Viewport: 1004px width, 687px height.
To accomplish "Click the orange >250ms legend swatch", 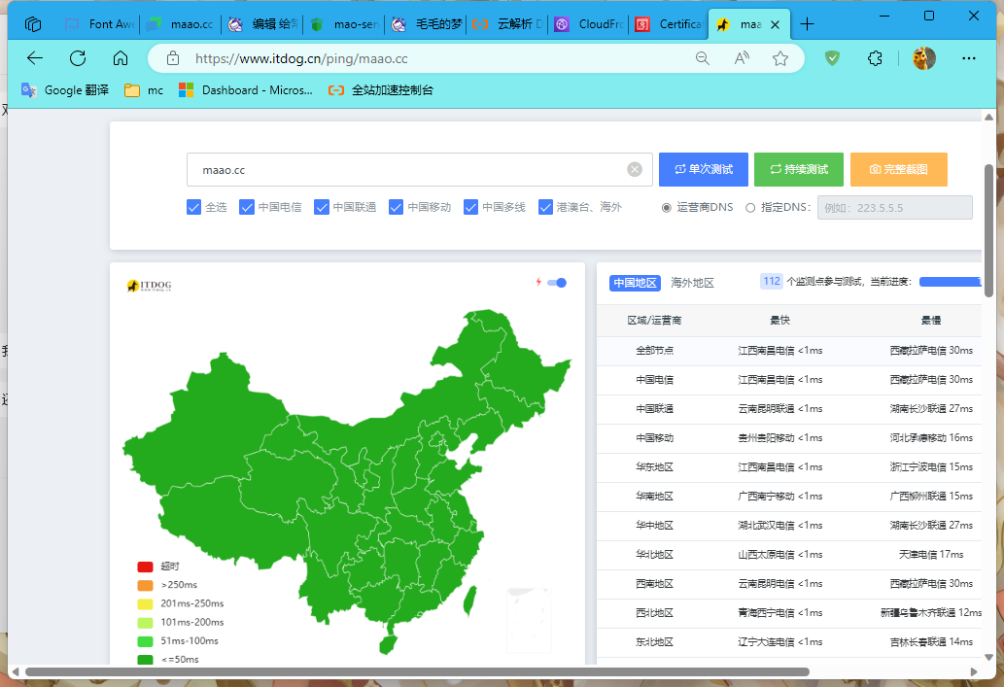I will pos(146,585).
